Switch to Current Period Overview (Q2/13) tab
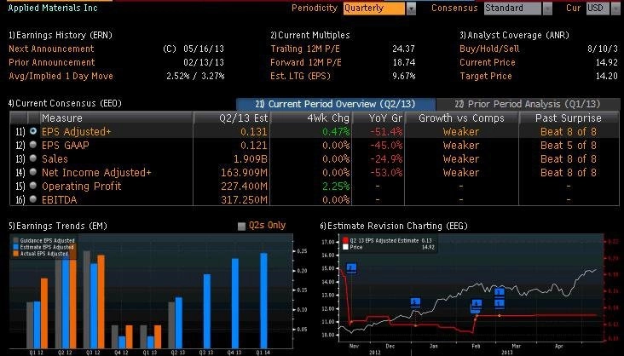624x356 pixels. (336, 104)
